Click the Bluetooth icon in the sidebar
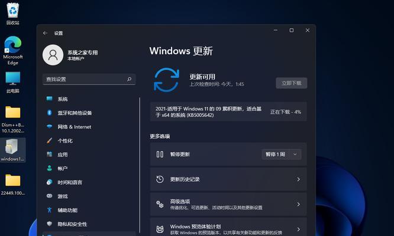The image size is (394, 236). coord(50,113)
